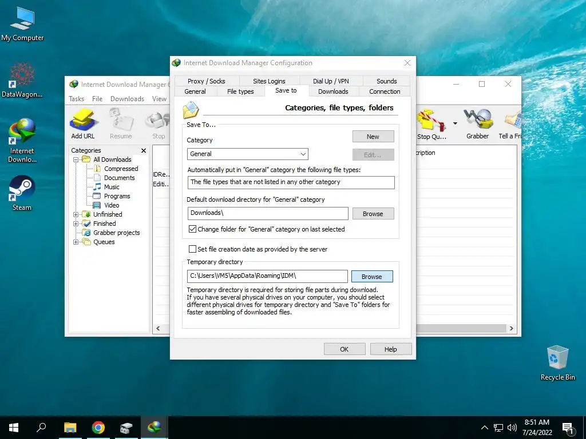Switch to the Downloads tab
The height and width of the screenshot is (439, 586).
point(333,91)
